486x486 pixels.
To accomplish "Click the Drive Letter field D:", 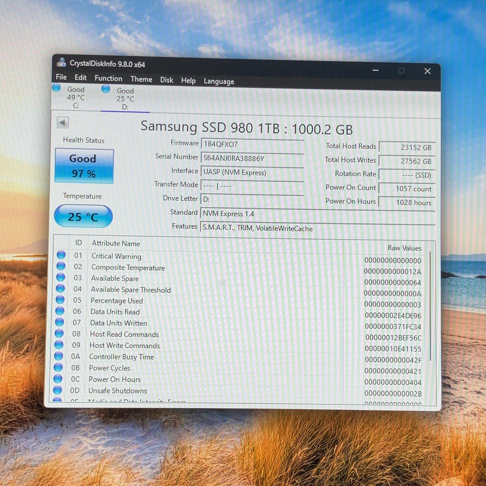I will click(252, 200).
